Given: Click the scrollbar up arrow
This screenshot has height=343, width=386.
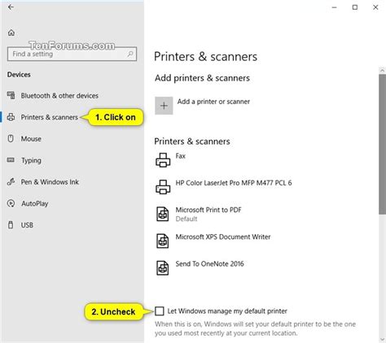Looking at the screenshot, I should click(x=382, y=71).
